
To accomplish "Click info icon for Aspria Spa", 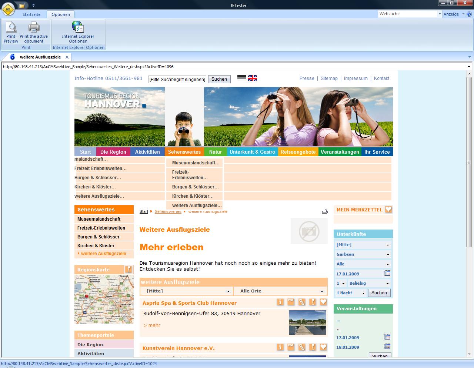I will 280,302.
